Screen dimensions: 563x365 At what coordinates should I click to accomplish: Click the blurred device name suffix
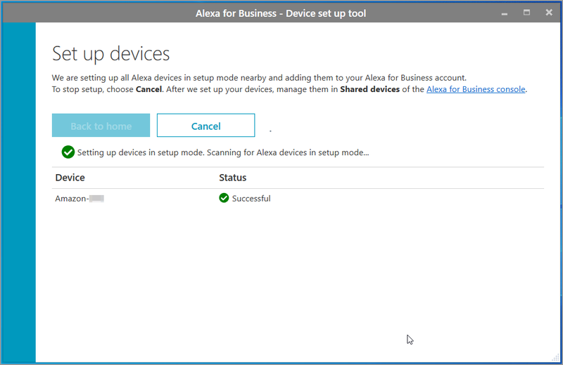(x=97, y=199)
